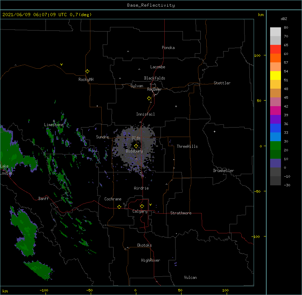Click the Didsbury city label
Viewport: 302px width, 295px height.
point(135,151)
